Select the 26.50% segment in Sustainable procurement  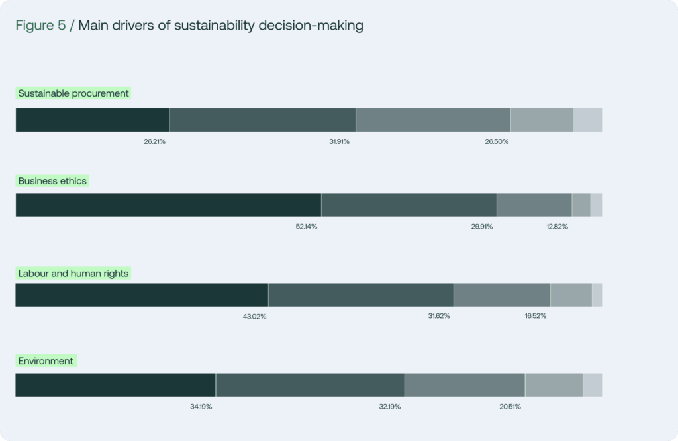pyautogui.click(x=433, y=120)
